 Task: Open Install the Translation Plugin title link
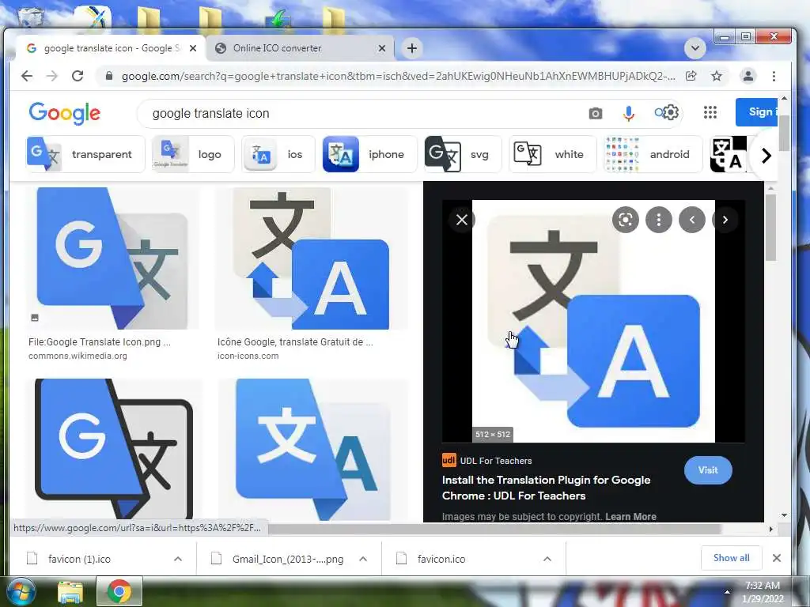(x=546, y=488)
